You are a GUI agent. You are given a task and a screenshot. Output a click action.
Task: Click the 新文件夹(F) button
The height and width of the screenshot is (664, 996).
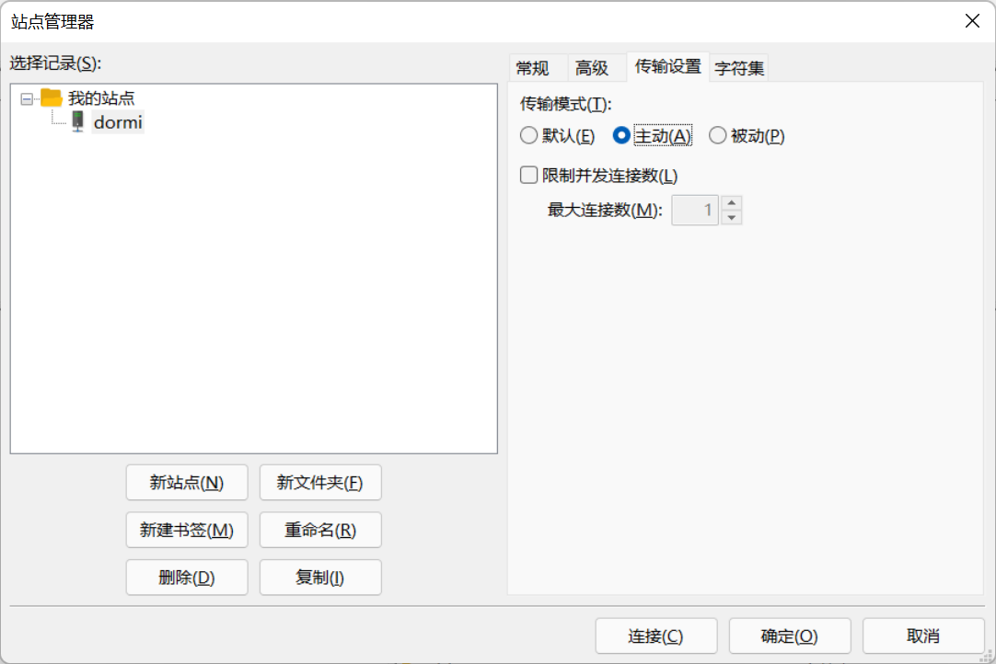click(320, 483)
